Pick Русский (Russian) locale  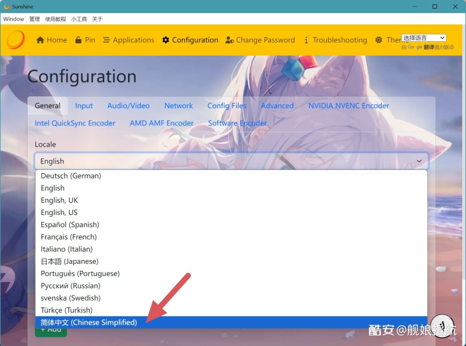[x=231, y=286]
